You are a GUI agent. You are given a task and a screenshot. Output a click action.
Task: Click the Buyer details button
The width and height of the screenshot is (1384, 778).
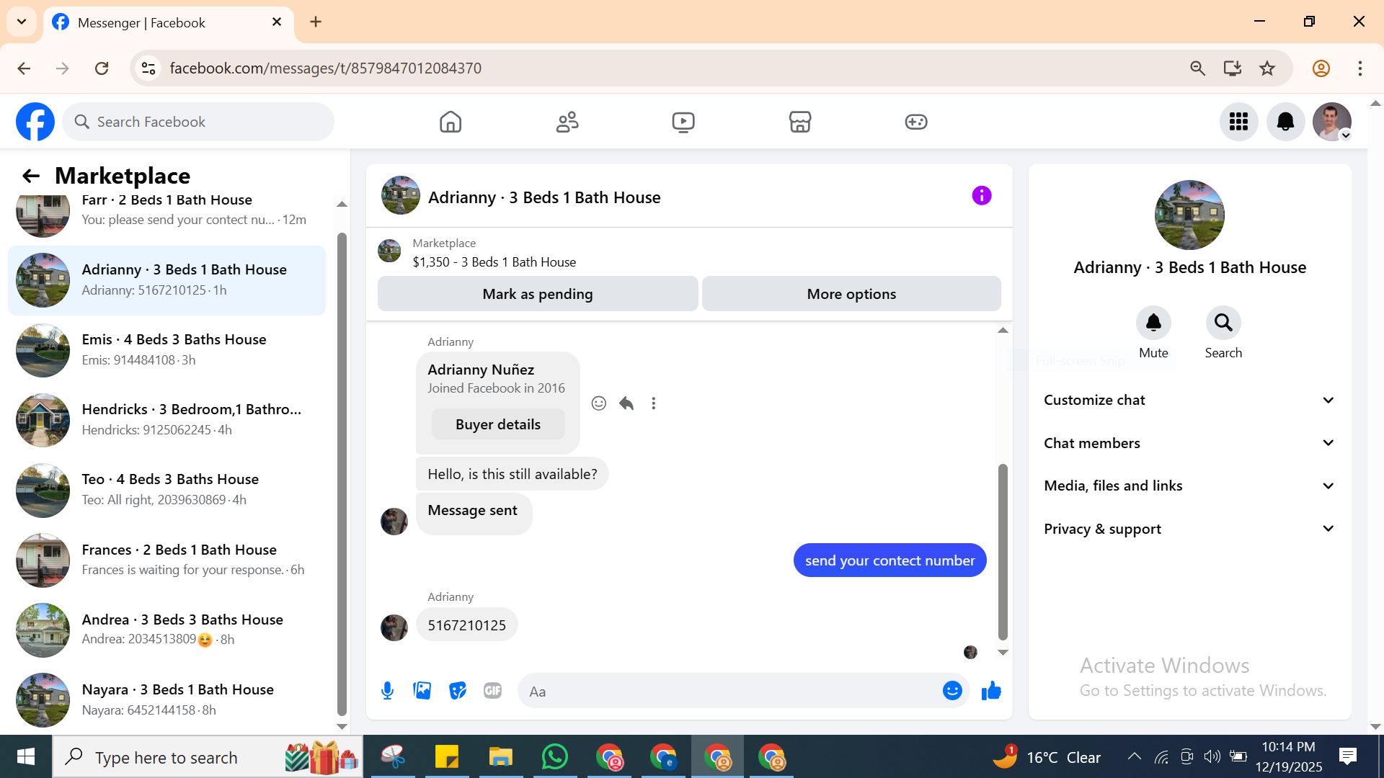click(x=497, y=424)
